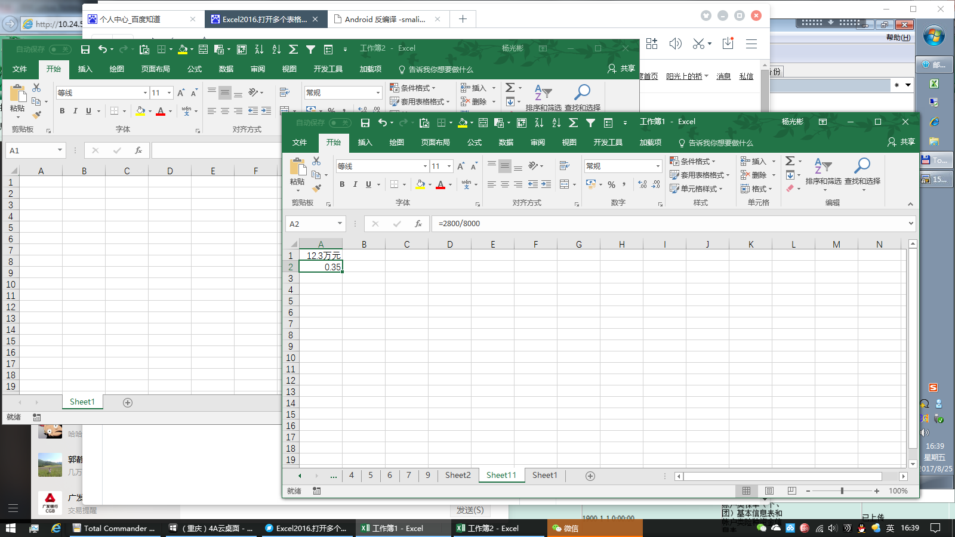This screenshot has height=537, width=955.
Task: Toggle underline formatting
Action: tap(368, 185)
